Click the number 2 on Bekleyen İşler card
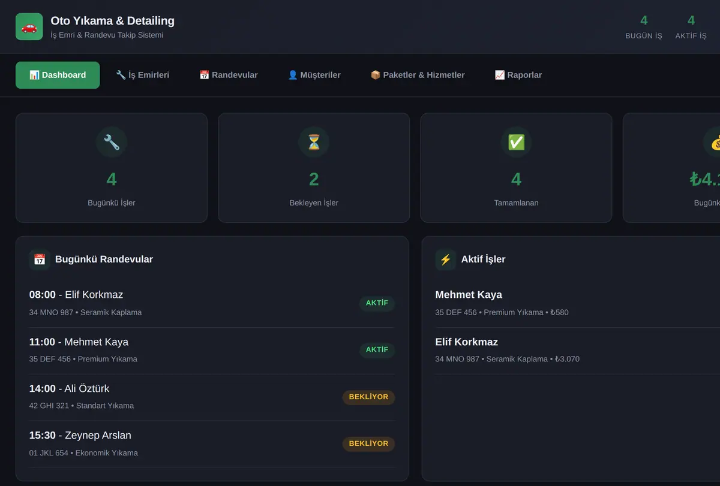 (314, 179)
